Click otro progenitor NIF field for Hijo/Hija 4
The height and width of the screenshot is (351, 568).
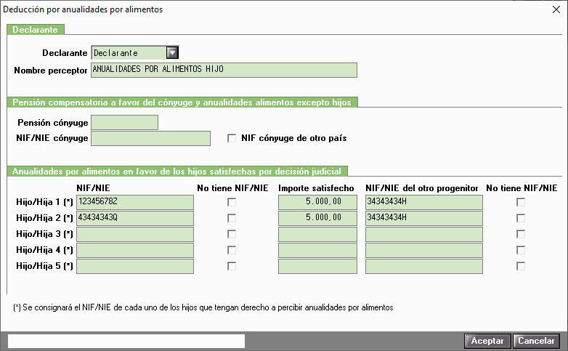424,250
